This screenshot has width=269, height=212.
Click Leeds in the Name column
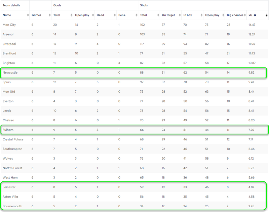[7, 111]
